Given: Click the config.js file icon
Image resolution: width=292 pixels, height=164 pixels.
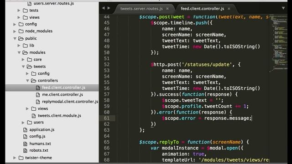Looking at the screenshot, I should point(26,137).
